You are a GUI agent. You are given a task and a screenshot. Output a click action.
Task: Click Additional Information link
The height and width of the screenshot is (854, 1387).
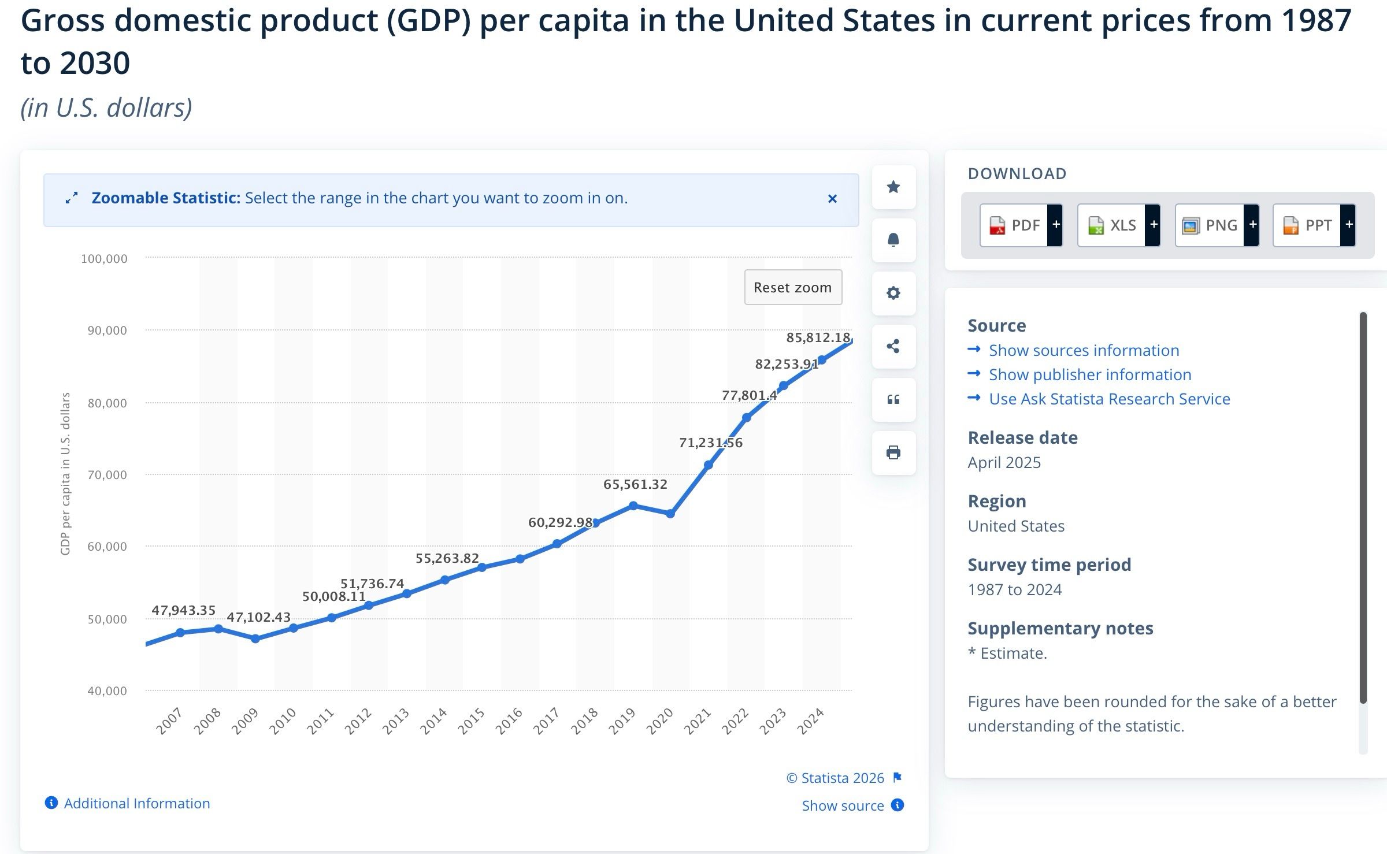137,803
